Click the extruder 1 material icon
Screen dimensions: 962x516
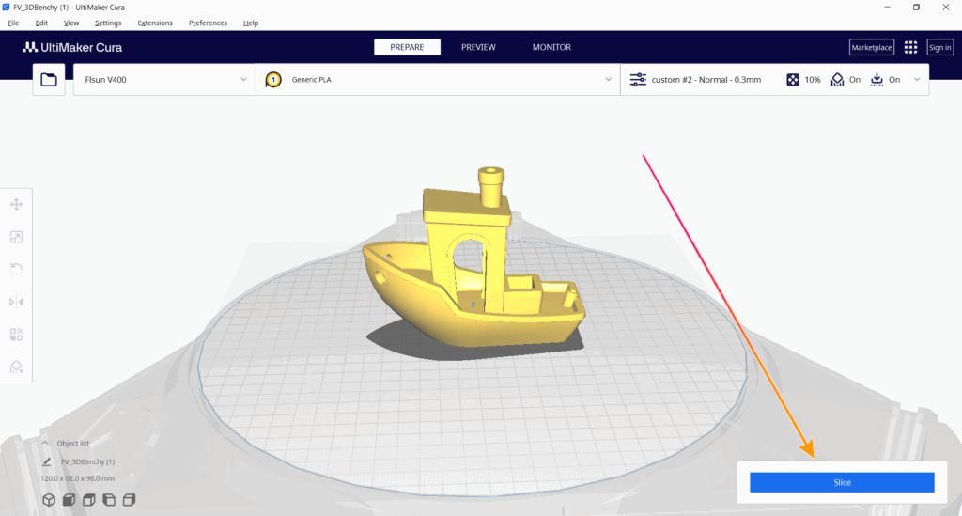pyautogui.click(x=273, y=80)
